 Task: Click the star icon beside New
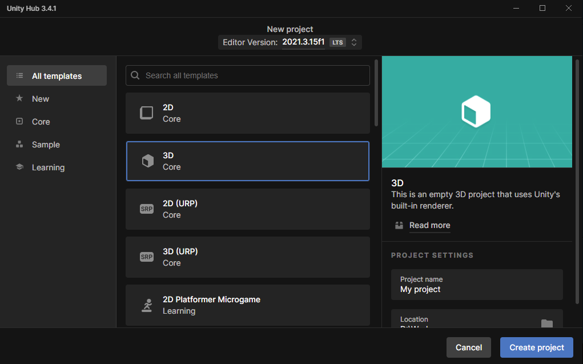pos(19,98)
